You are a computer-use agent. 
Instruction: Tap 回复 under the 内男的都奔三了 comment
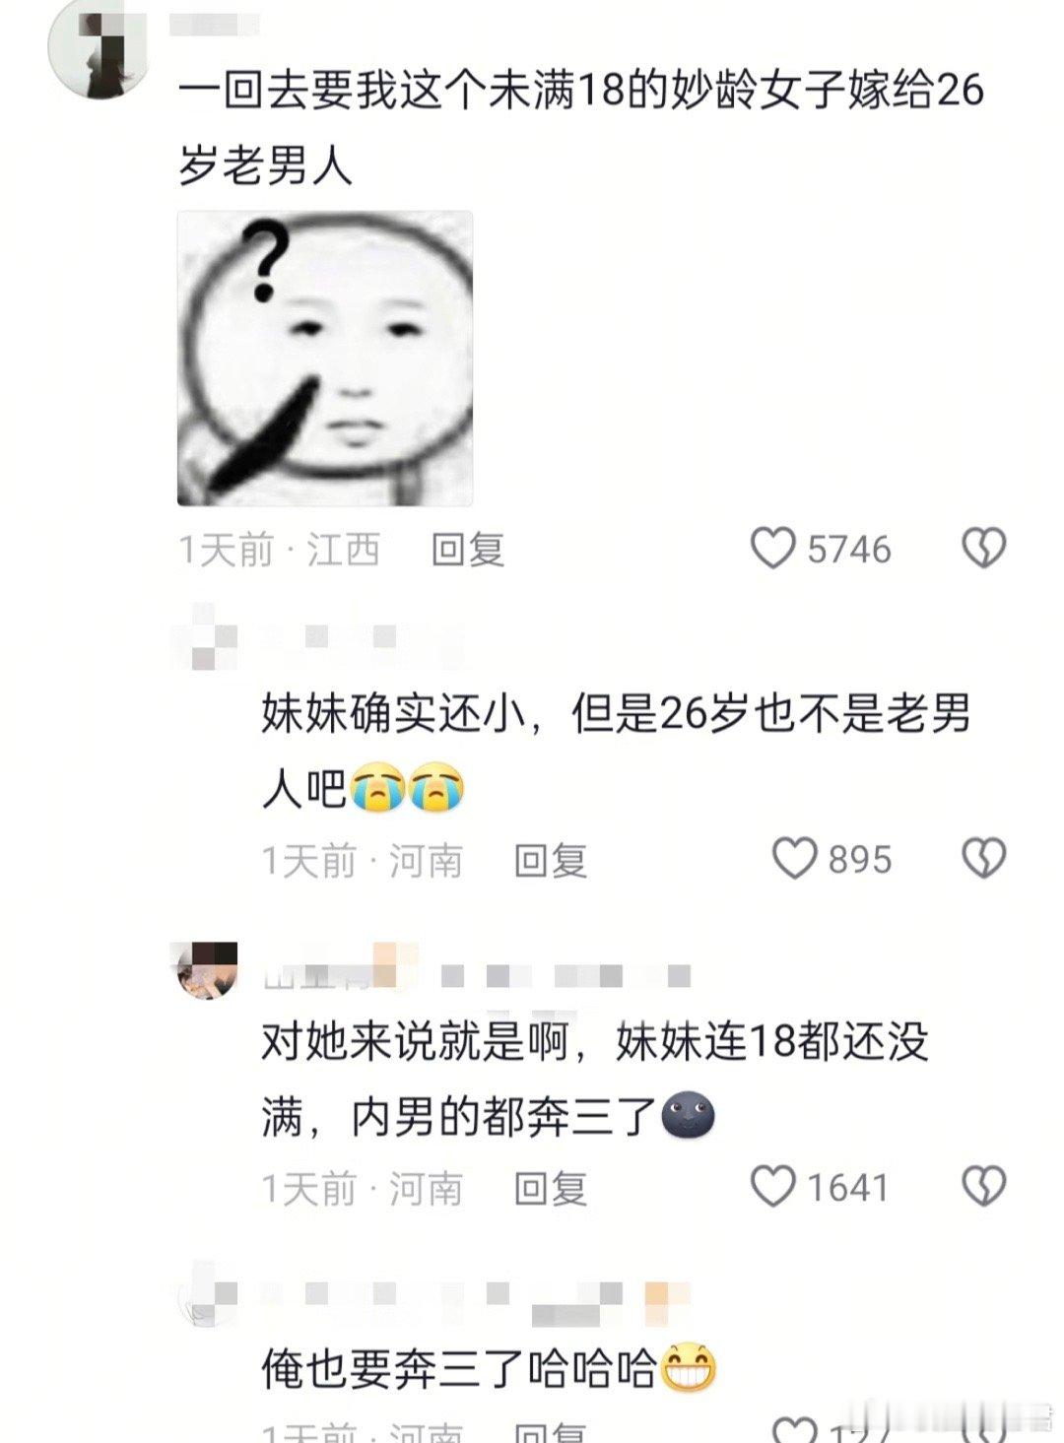[551, 1188]
